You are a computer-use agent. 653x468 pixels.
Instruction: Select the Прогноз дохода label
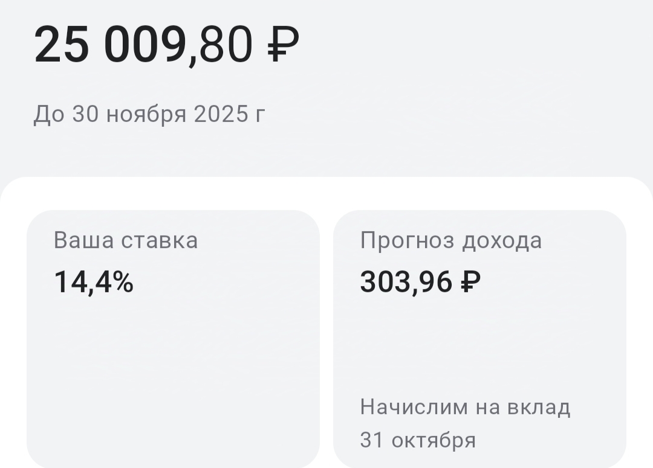tap(451, 240)
